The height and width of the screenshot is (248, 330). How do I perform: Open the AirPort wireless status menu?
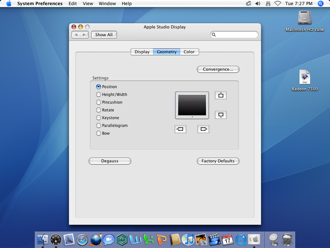click(x=278, y=4)
